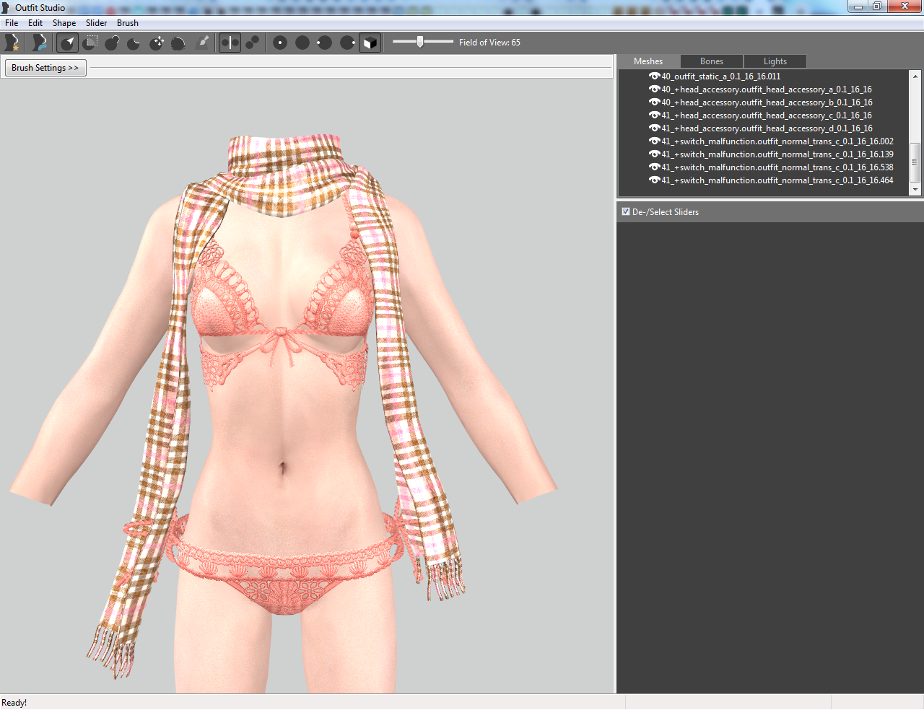Open the Lights tab
This screenshot has height=710, width=924.
(x=775, y=61)
